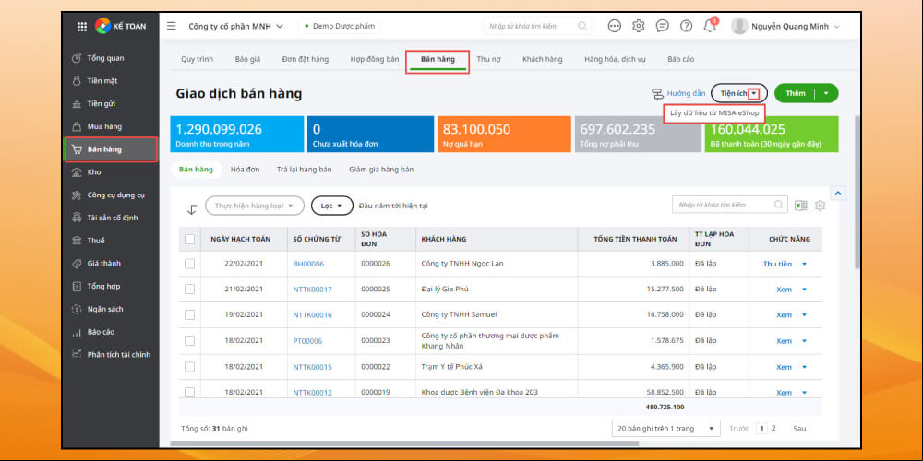923x461 pixels.
Task: Open the Lọc filter dropdown
Action: 331,206
